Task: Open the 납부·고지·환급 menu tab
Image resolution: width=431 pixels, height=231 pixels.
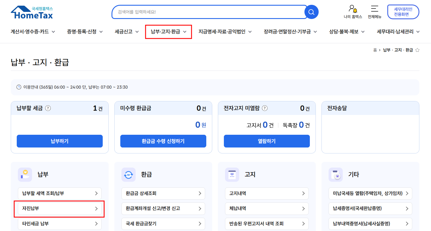Action: point(168,32)
